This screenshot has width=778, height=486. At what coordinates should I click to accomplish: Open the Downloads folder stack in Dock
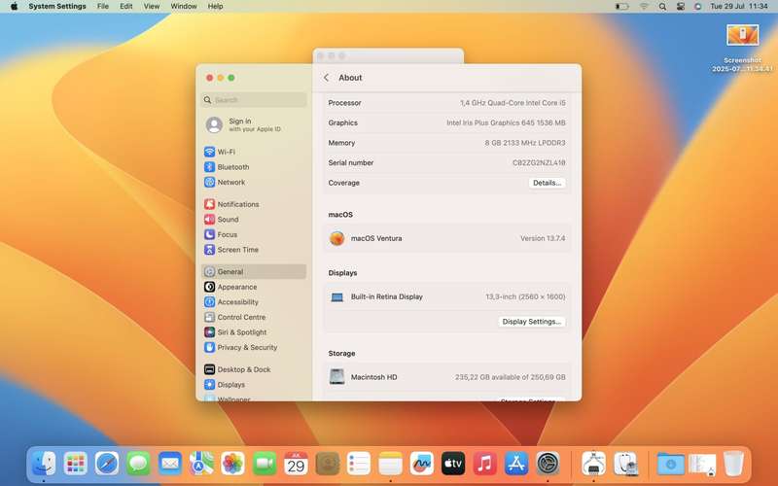[671, 464]
